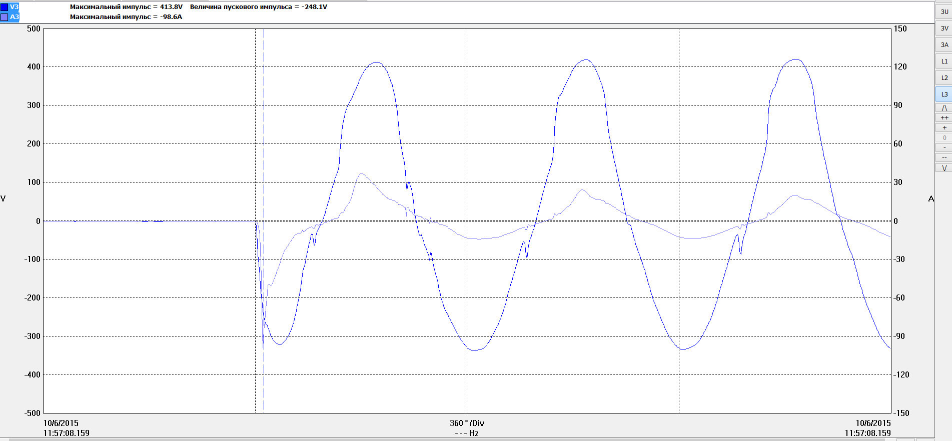
Task: Click the 3U button
Action: click(x=944, y=11)
